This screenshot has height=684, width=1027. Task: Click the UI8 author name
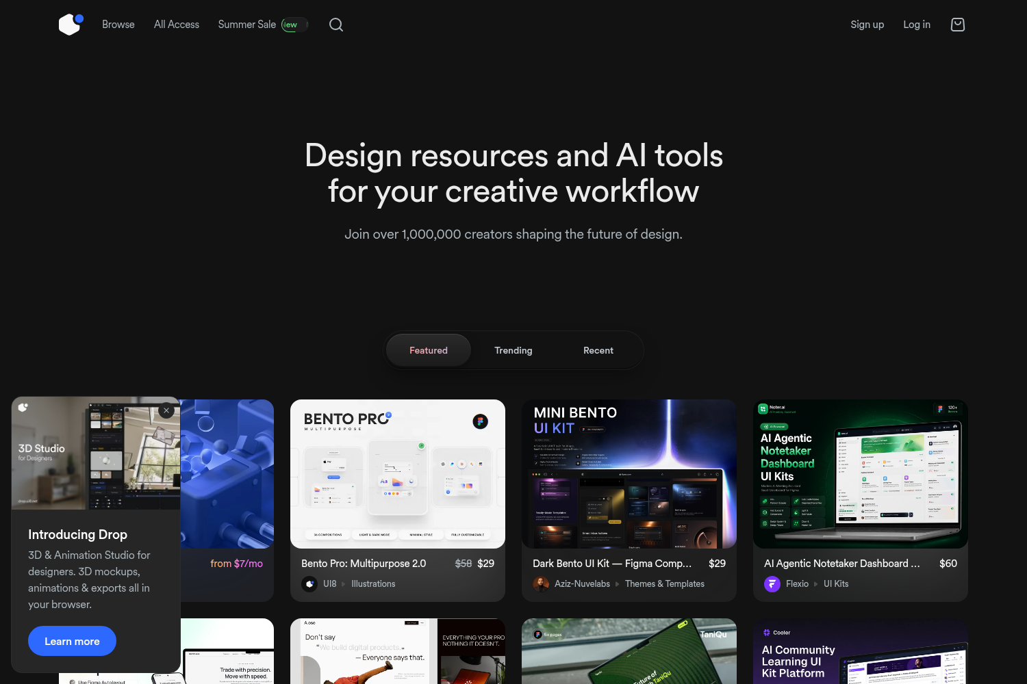[330, 584]
